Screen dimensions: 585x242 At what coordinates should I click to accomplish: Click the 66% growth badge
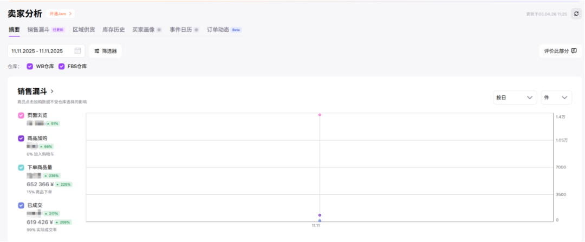tap(46, 146)
